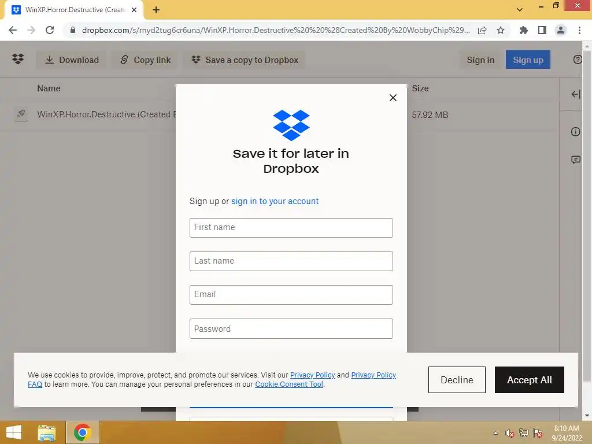Screen dimensions: 592x444
Task: Open a new tab
Action: tap(156, 10)
